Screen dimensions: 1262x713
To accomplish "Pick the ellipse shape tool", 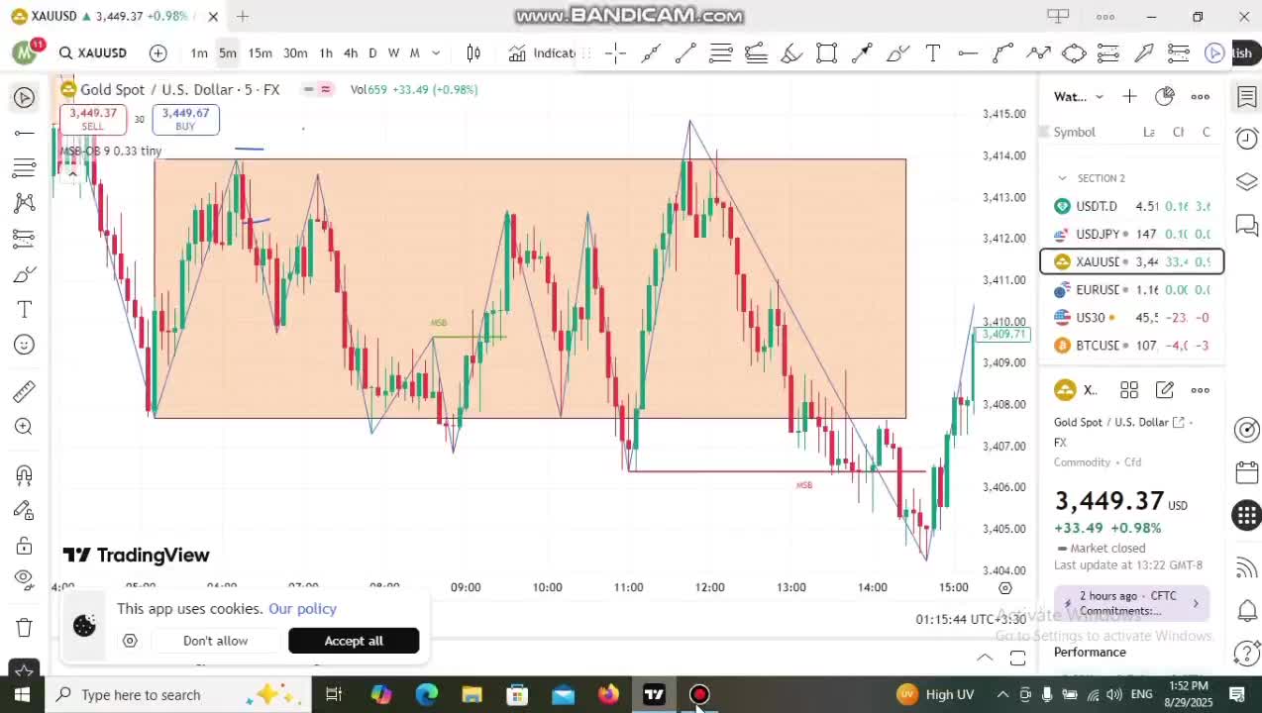I will coord(1074,53).
